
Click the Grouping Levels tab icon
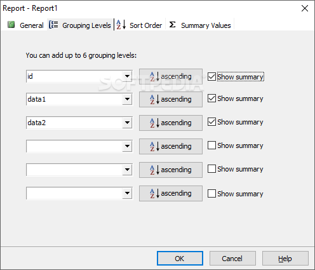(x=53, y=25)
